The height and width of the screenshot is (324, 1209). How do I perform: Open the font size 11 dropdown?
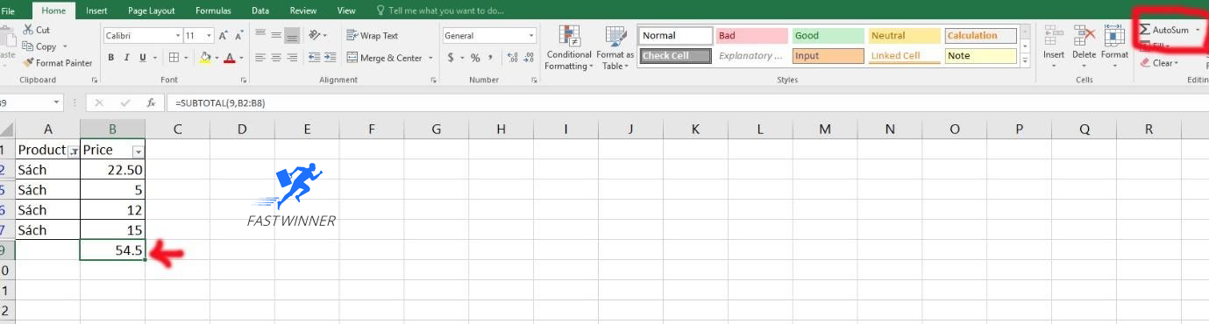(x=210, y=36)
